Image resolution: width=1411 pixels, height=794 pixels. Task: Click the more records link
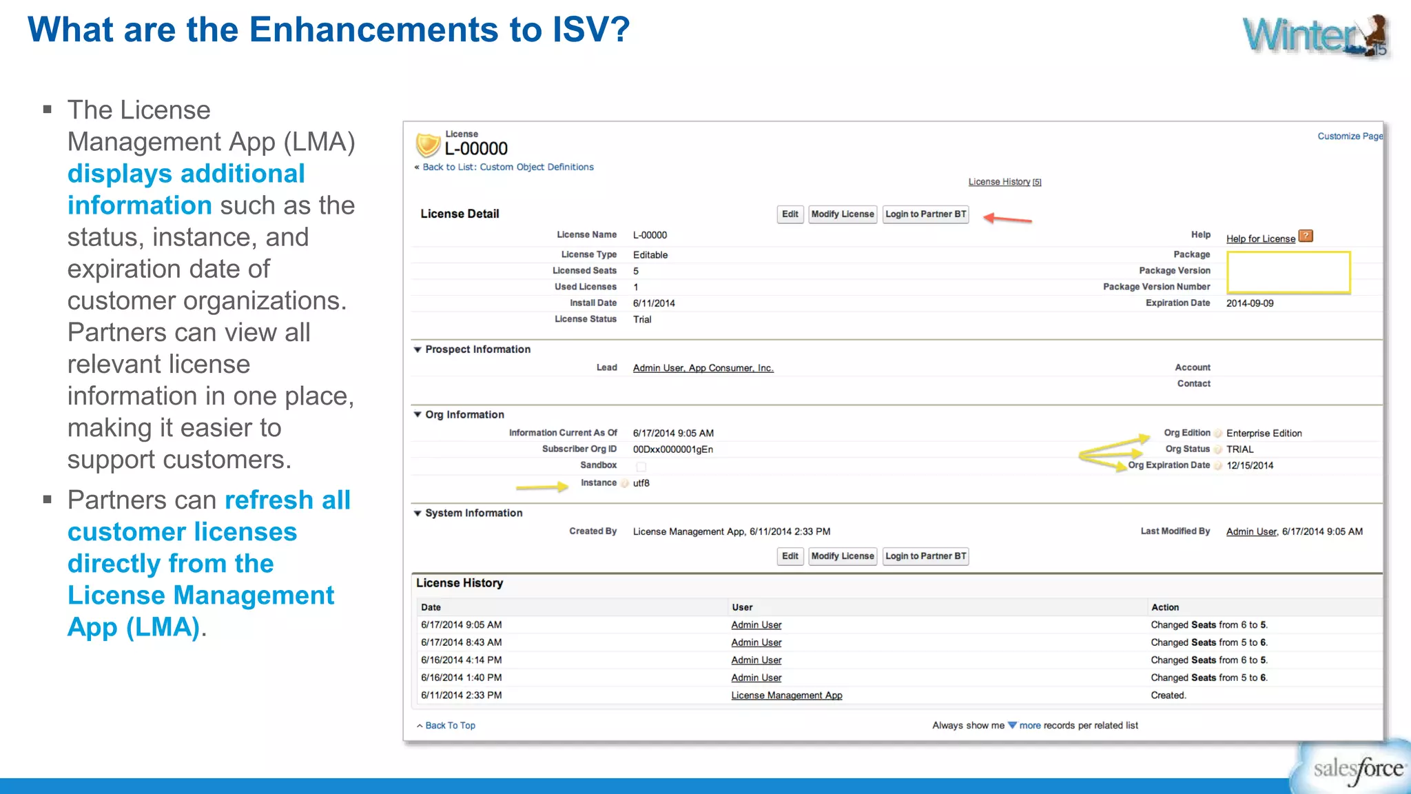point(1030,725)
